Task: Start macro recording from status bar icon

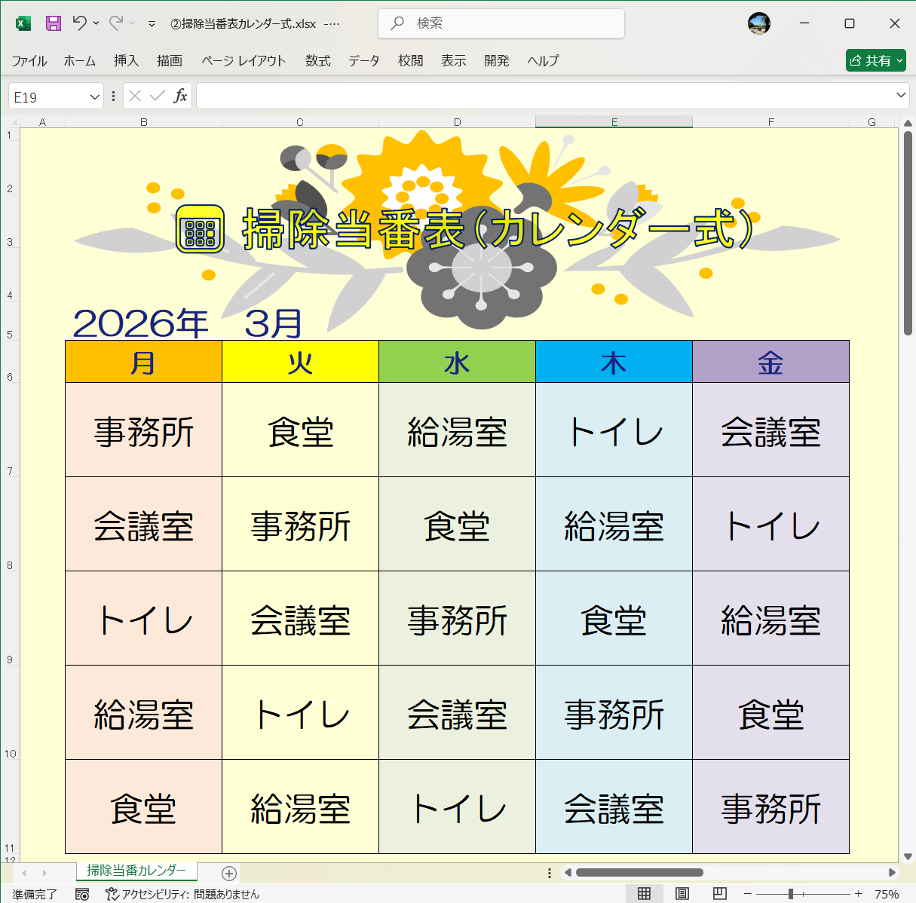Action: pos(83,895)
